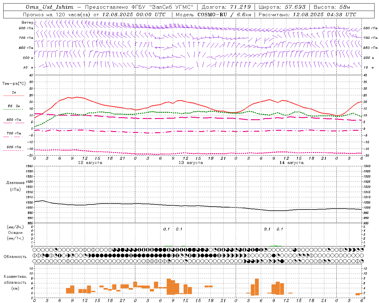Click the solid red 2м legend line
Screen dimensions: 379x303
(14, 96)
